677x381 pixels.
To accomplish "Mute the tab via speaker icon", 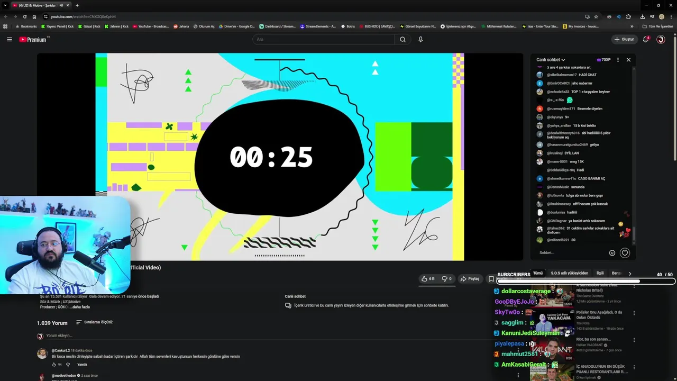I will 61,5.
